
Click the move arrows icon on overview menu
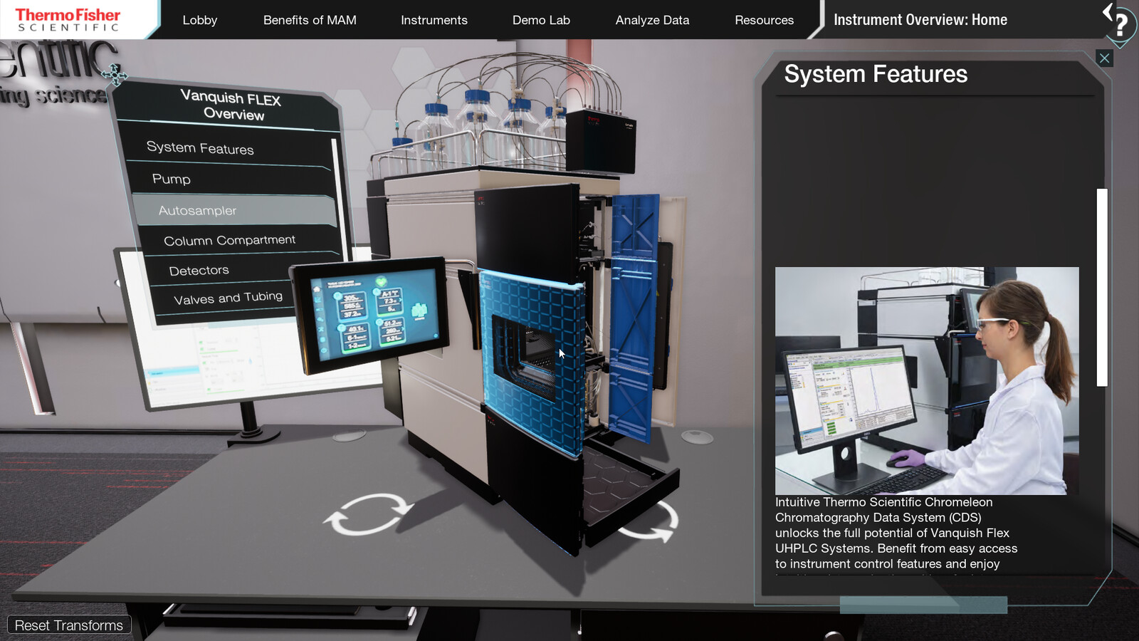(x=115, y=75)
